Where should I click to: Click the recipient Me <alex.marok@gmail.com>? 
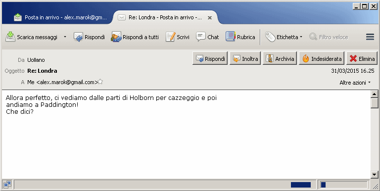(x=62, y=82)
